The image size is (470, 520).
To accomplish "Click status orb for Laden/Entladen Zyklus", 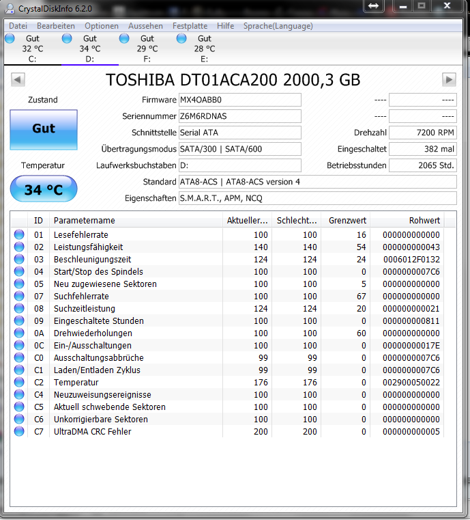I will 19,370.
